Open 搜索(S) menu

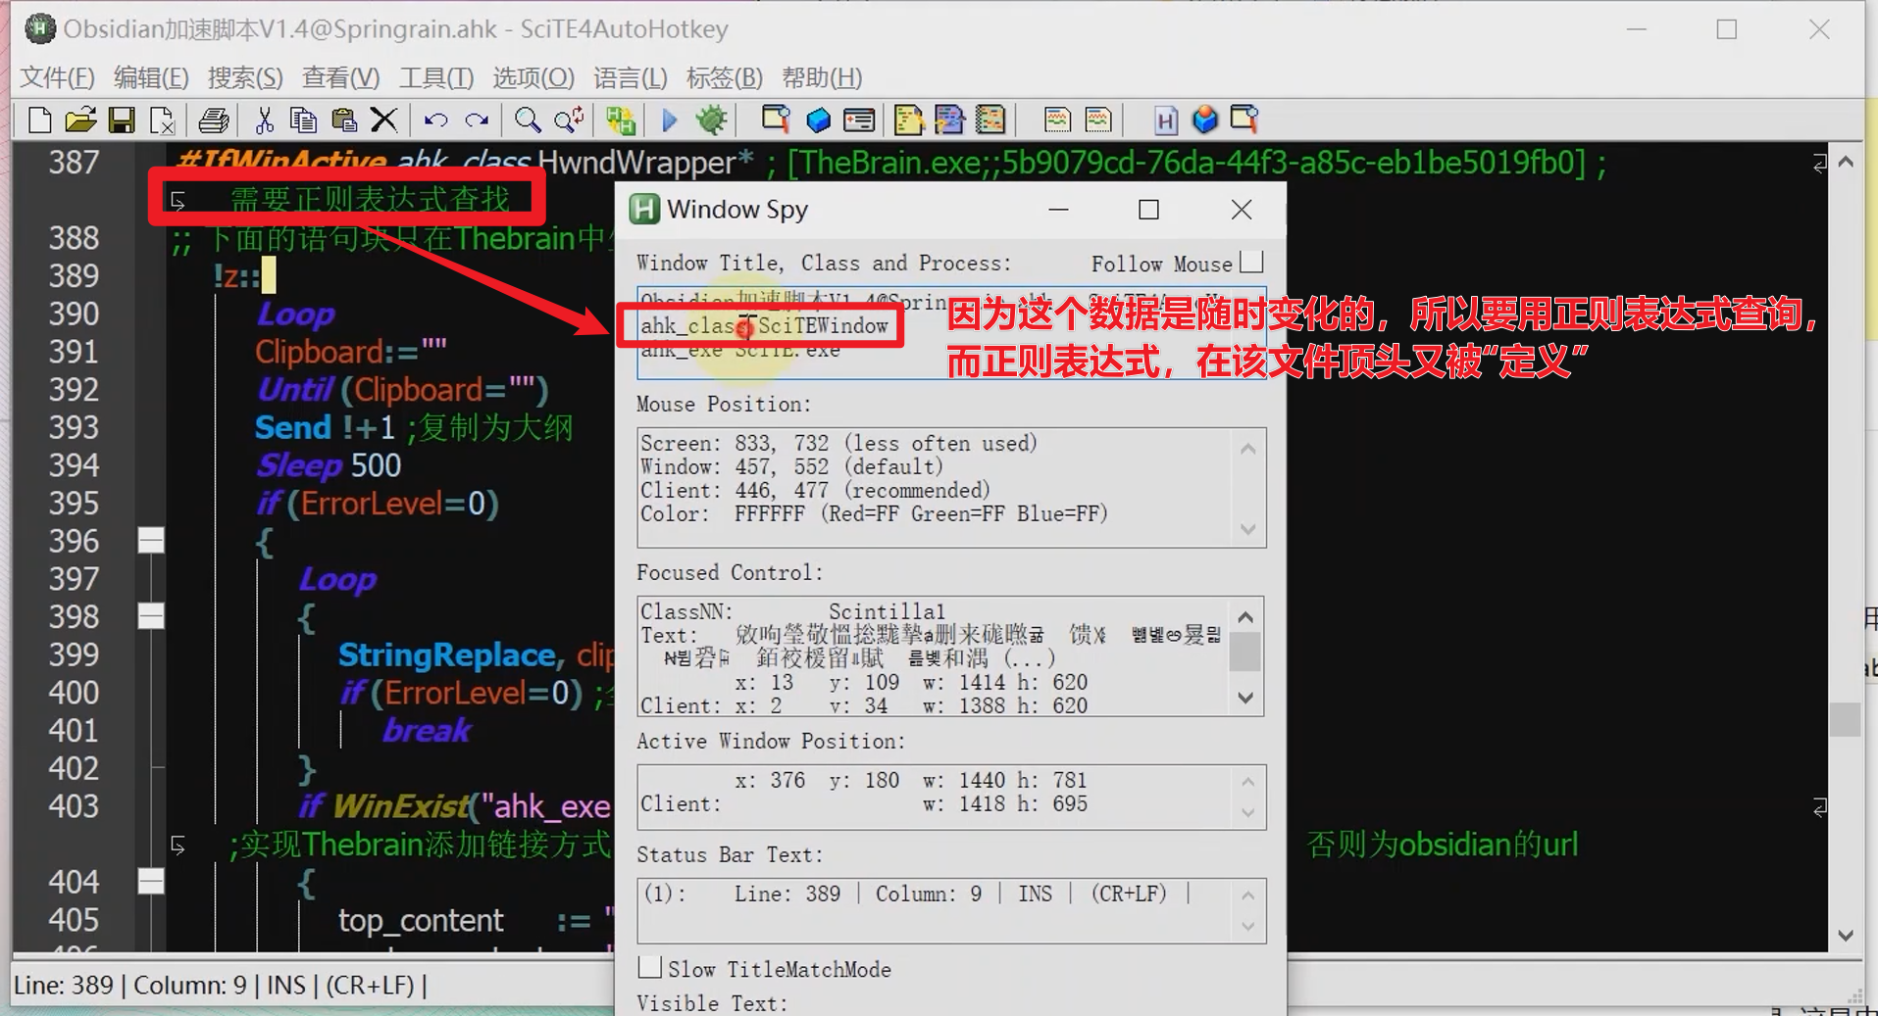click(x=245, y=77)
